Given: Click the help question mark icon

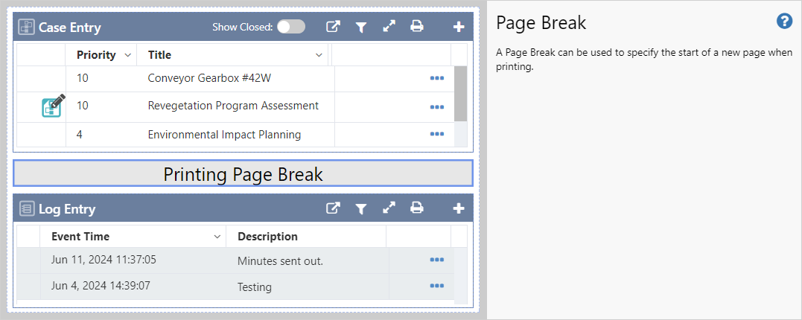Looking at the screenshot, I should point(784,22).
